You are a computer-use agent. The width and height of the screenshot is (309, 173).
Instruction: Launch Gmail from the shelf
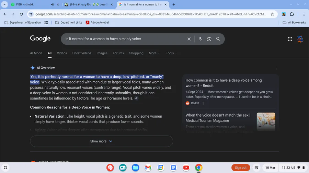click(x=148, y=168)
